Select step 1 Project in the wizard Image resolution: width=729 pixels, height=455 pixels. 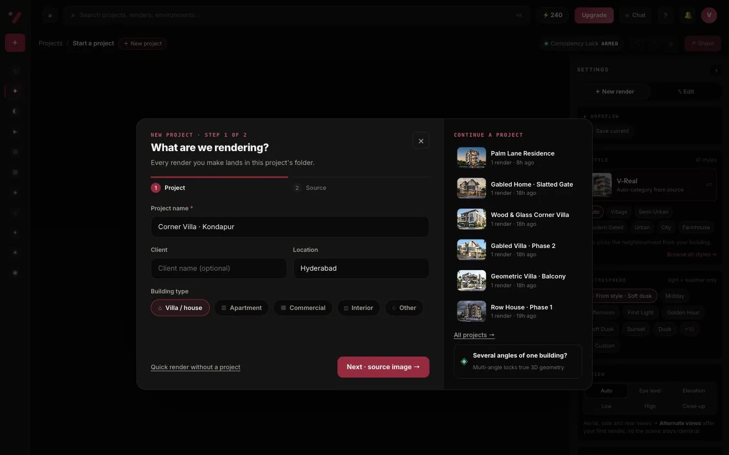(x=168, y=188)
